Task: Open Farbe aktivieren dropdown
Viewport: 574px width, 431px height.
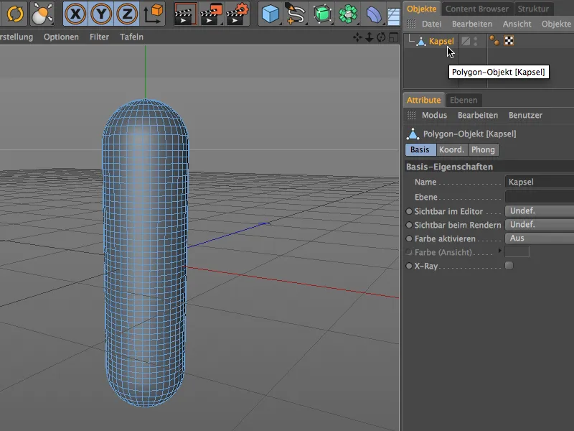Action: [540, 238]
